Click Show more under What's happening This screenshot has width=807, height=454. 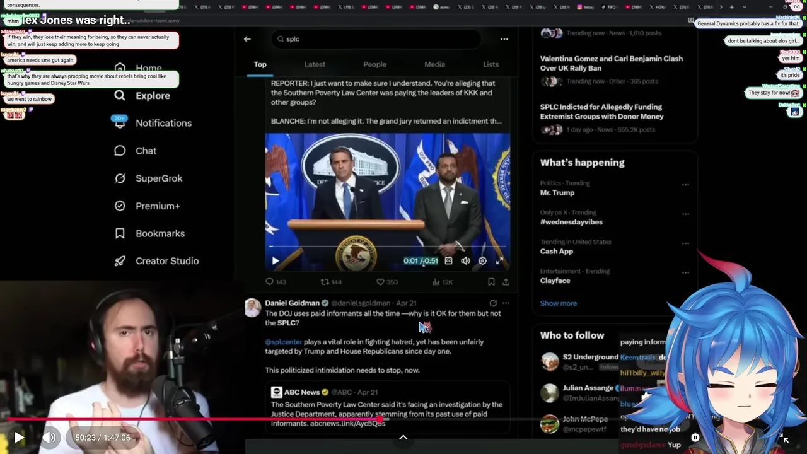point(559,303)
